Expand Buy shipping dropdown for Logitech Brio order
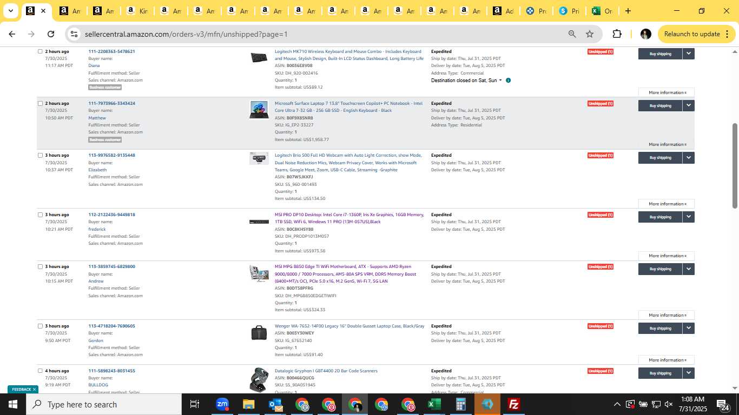 click(689, 157)
